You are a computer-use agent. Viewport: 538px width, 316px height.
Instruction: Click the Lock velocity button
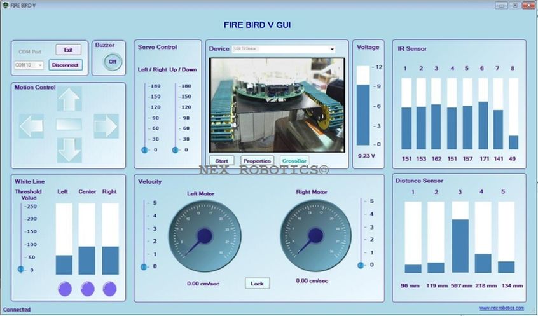click(x=257, y=284)
